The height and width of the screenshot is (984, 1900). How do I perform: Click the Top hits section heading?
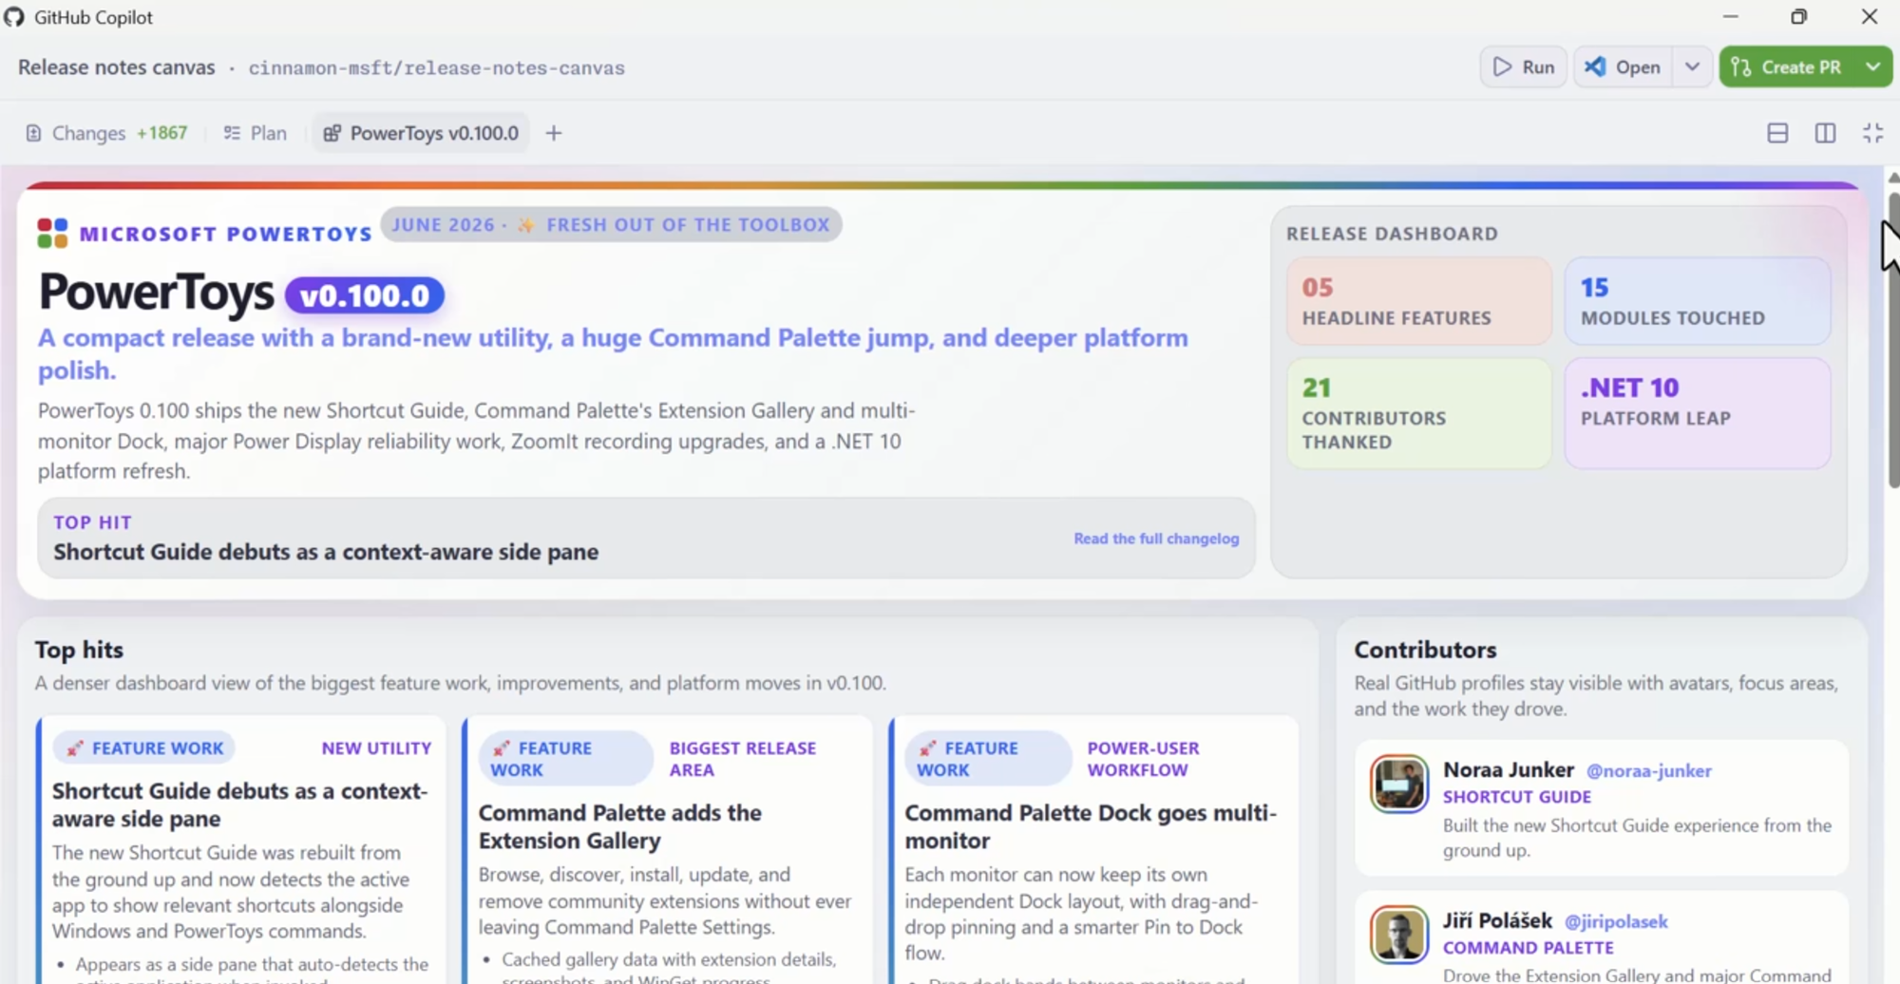coord(79,650)
